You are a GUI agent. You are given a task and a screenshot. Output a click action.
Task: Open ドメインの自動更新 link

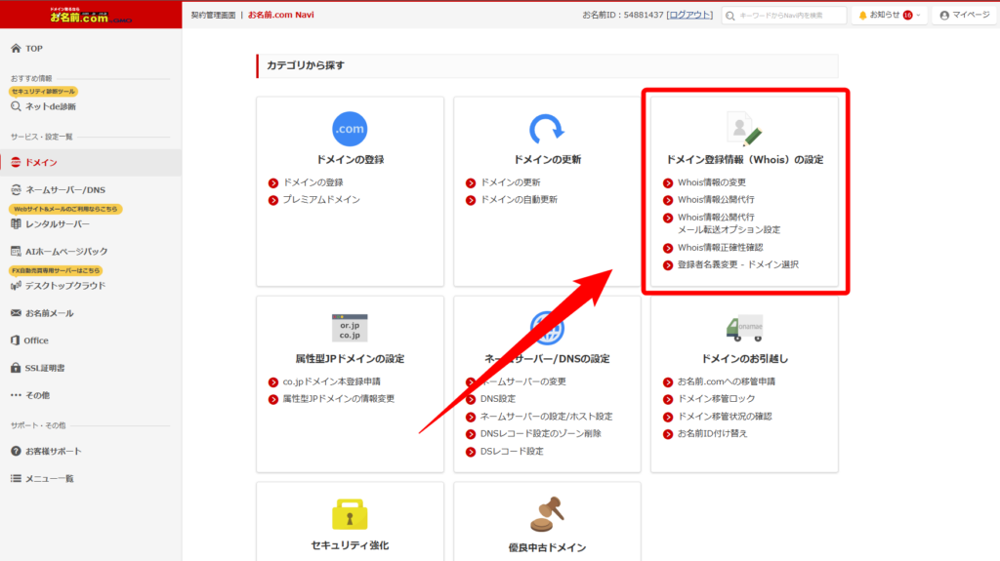519,200
